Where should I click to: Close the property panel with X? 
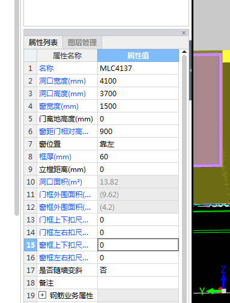[x=184, y=32]
